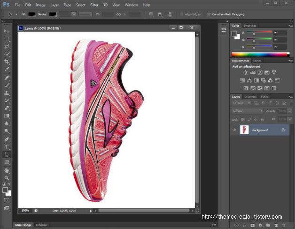The width and height of the screenshot is (295, 229).
Task: Open the Layers panel flyout menu
Action: [290, 97]
